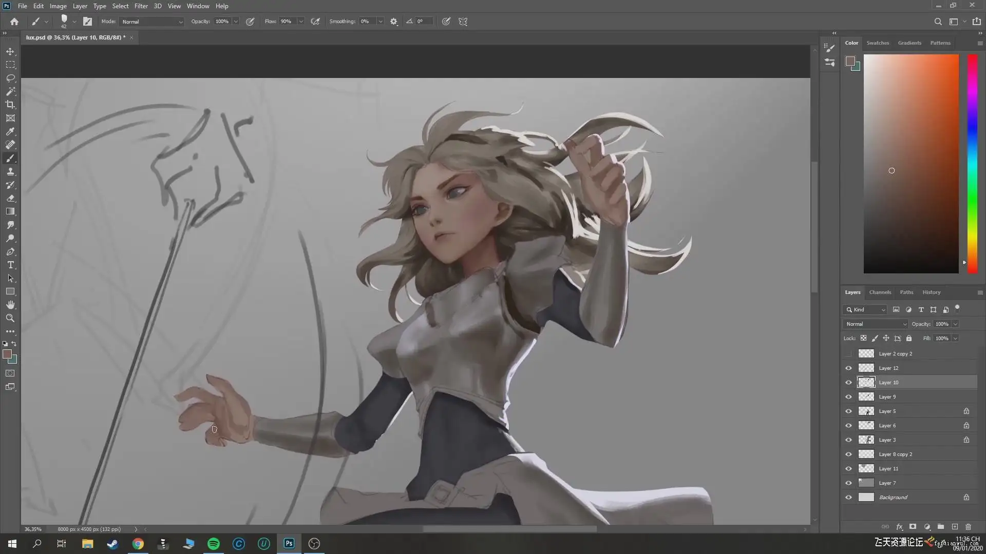This screenshot has width=986, height=554.
Task: Open Spotify from the taskbar
Action: (214, 544)
